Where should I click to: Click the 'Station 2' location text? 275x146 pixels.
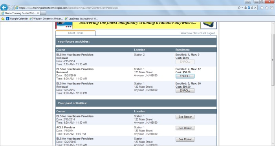click(x=139, y=55)
